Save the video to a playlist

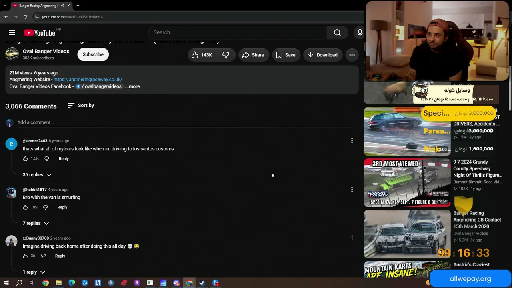[x=286, y=55]
